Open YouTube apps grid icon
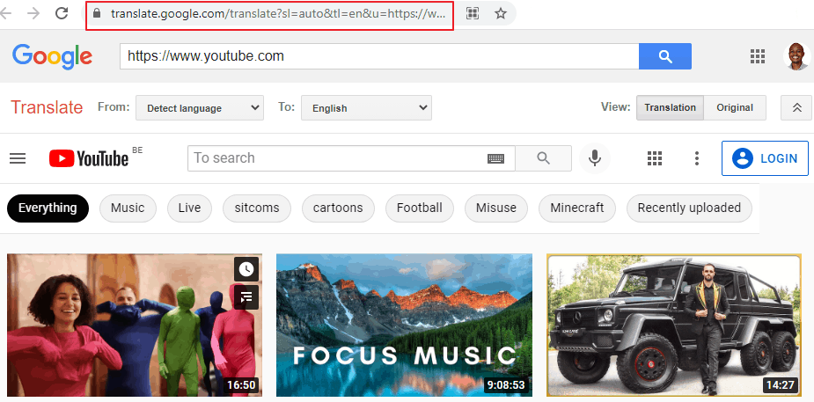 click(655, 158)
